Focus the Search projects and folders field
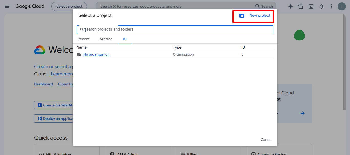Viewport: 350px width, 155px height. pos(175,30)
